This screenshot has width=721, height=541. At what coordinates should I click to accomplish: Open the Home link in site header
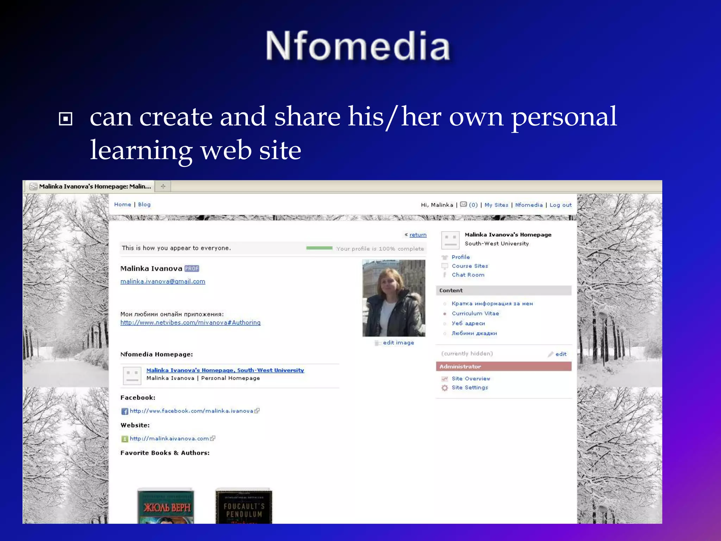tap(123, 204)
